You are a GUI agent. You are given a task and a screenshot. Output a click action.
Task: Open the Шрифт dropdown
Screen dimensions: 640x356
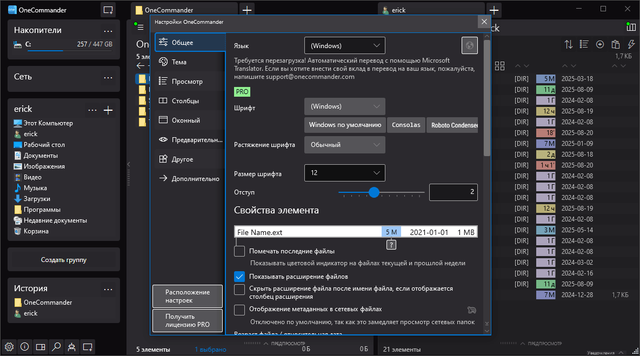tap(344, 106)
